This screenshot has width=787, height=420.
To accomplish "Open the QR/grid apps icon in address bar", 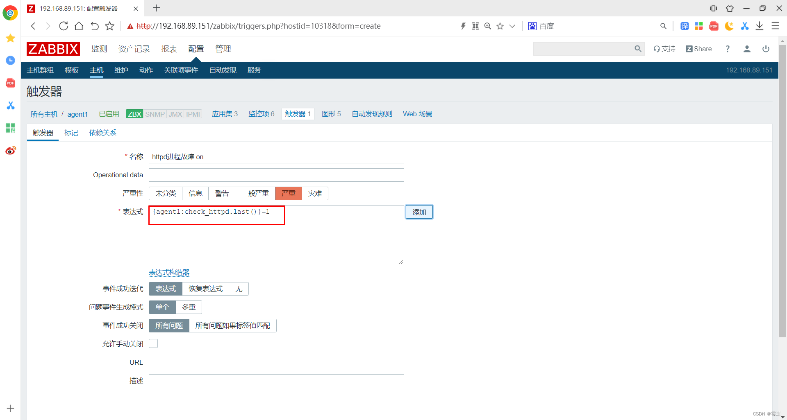I will [475, 26].
